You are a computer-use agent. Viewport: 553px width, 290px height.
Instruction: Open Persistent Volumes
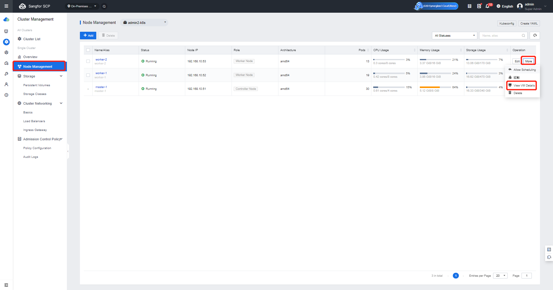tap(37, 85)
